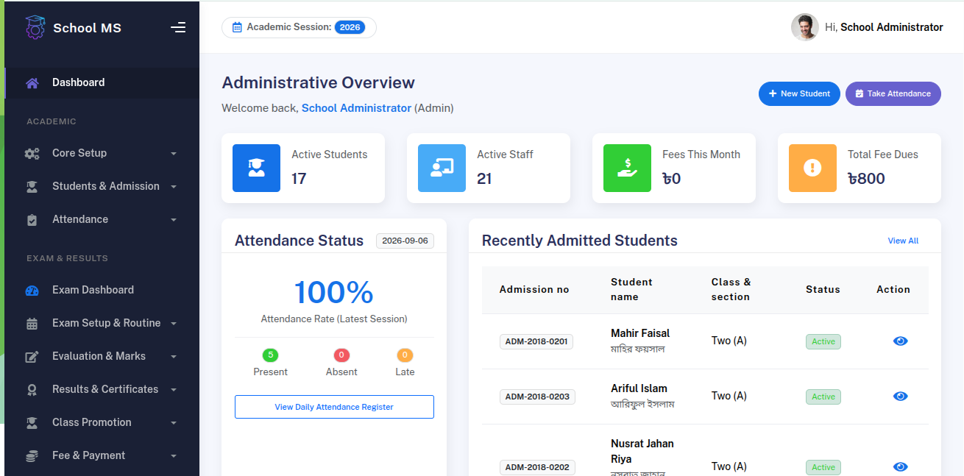Open View Daily Attendance Register

pos(334,407)
